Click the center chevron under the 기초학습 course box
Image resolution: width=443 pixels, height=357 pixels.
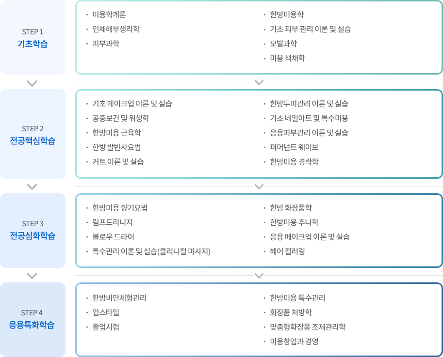(259, 82)
